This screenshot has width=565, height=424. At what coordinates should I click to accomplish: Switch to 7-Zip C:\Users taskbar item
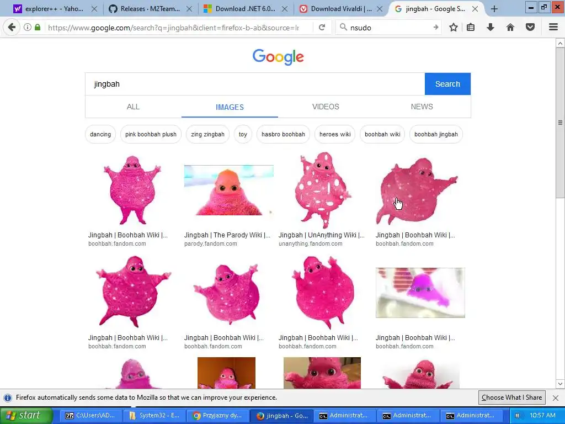(90, 416)
